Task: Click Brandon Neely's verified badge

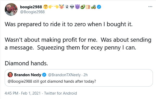Action: tap(44, 75)
